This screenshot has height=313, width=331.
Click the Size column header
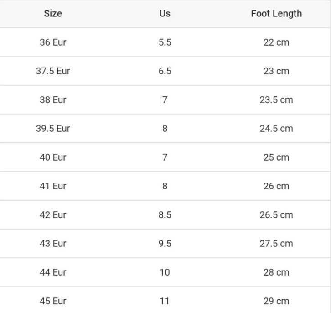pyautogui.click(x=53, y=14)
